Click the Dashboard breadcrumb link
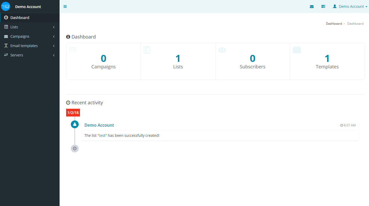369x206 pixels. click(x=334, y=24)
